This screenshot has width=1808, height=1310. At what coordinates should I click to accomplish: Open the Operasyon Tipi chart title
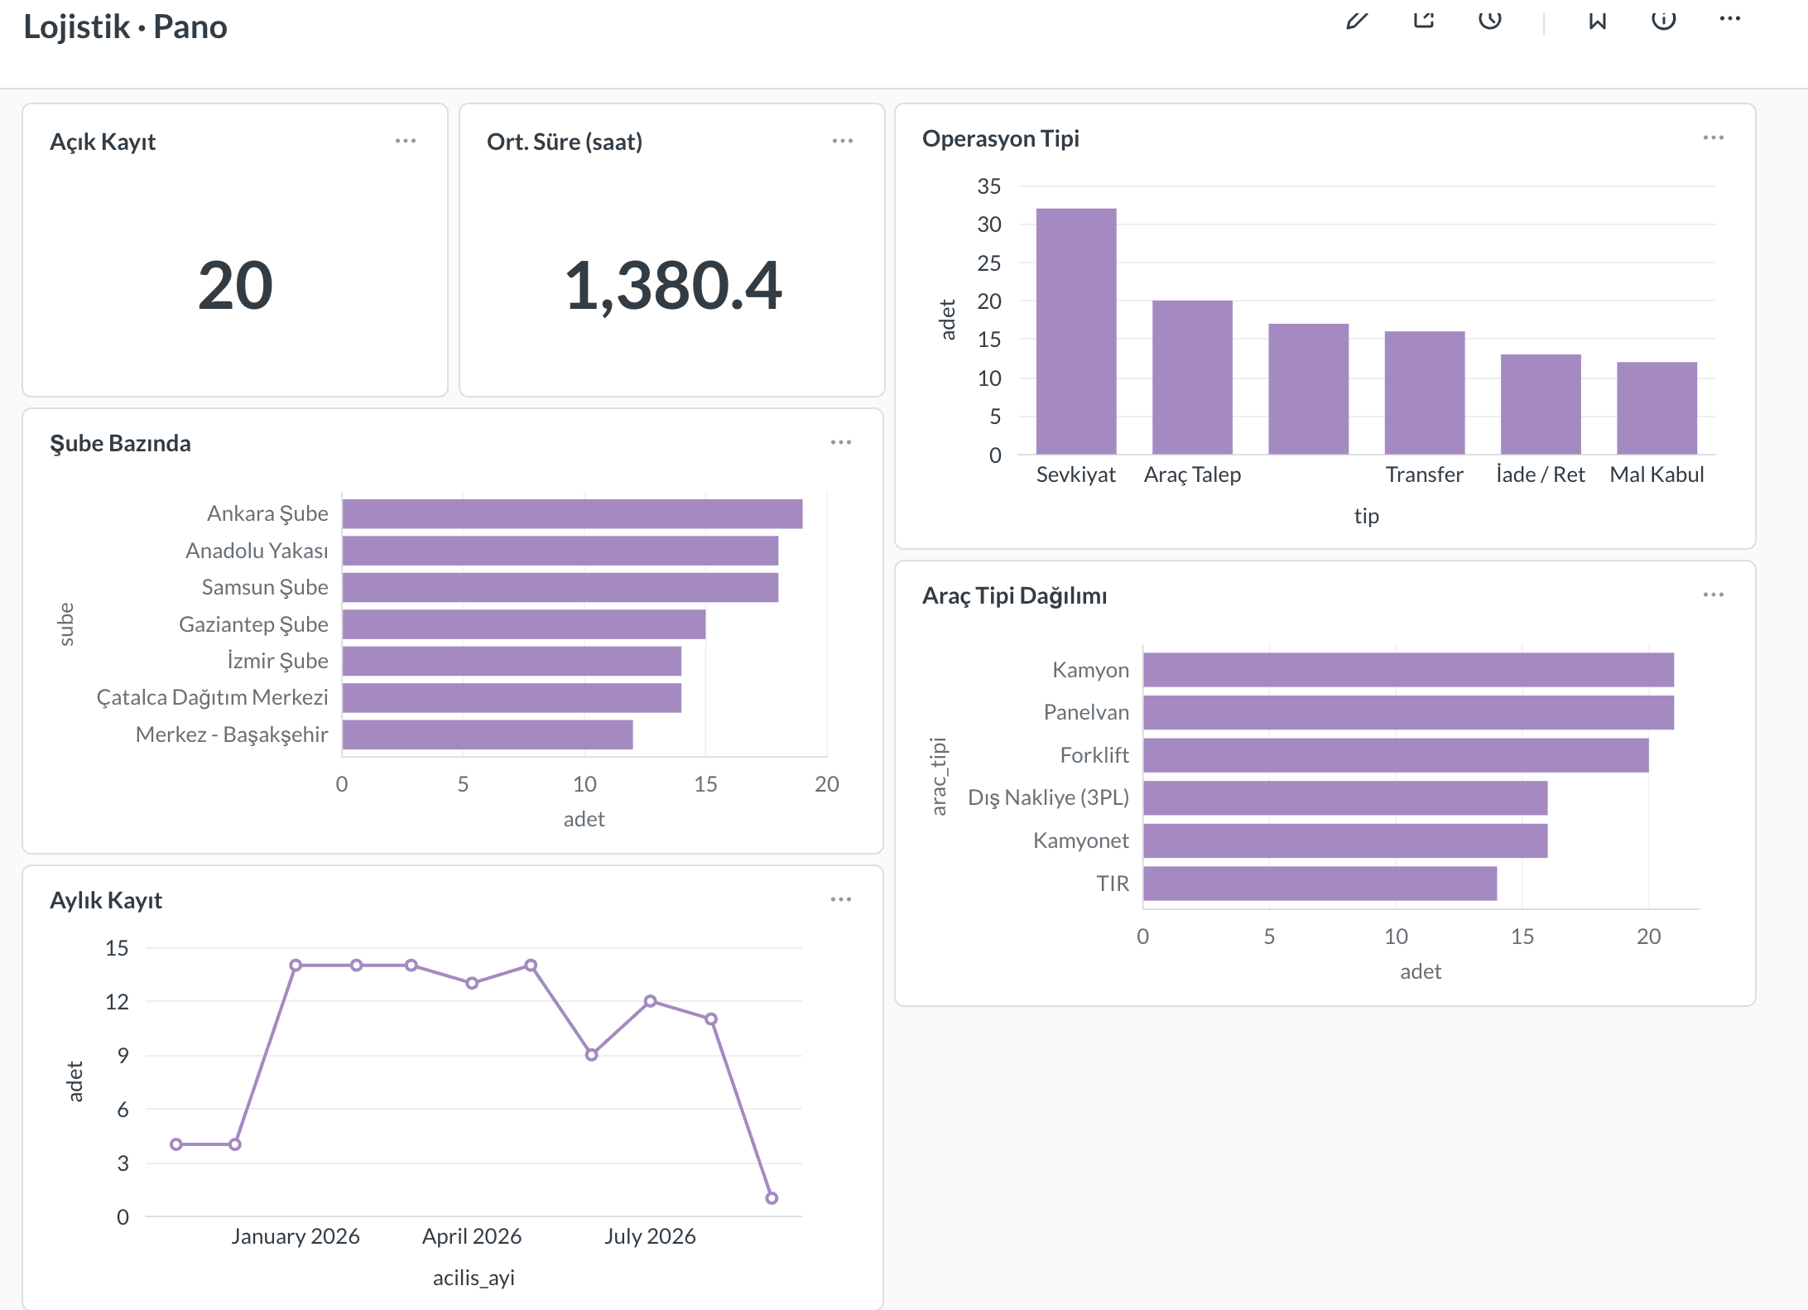[x=1001, y=138]
